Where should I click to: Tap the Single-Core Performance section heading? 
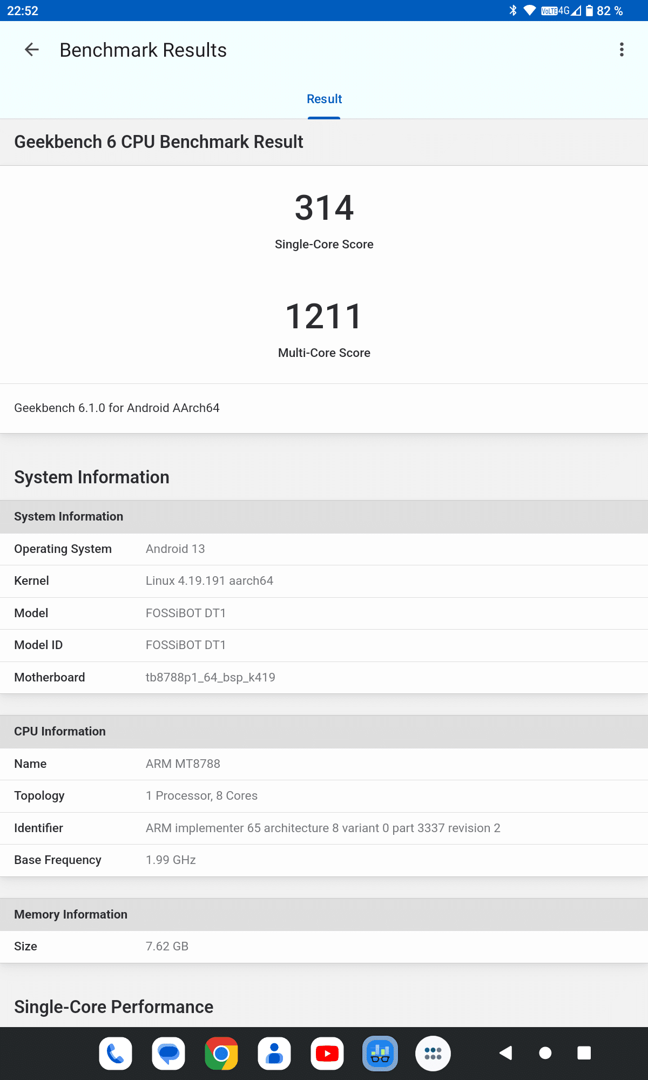click(114, 1007)
